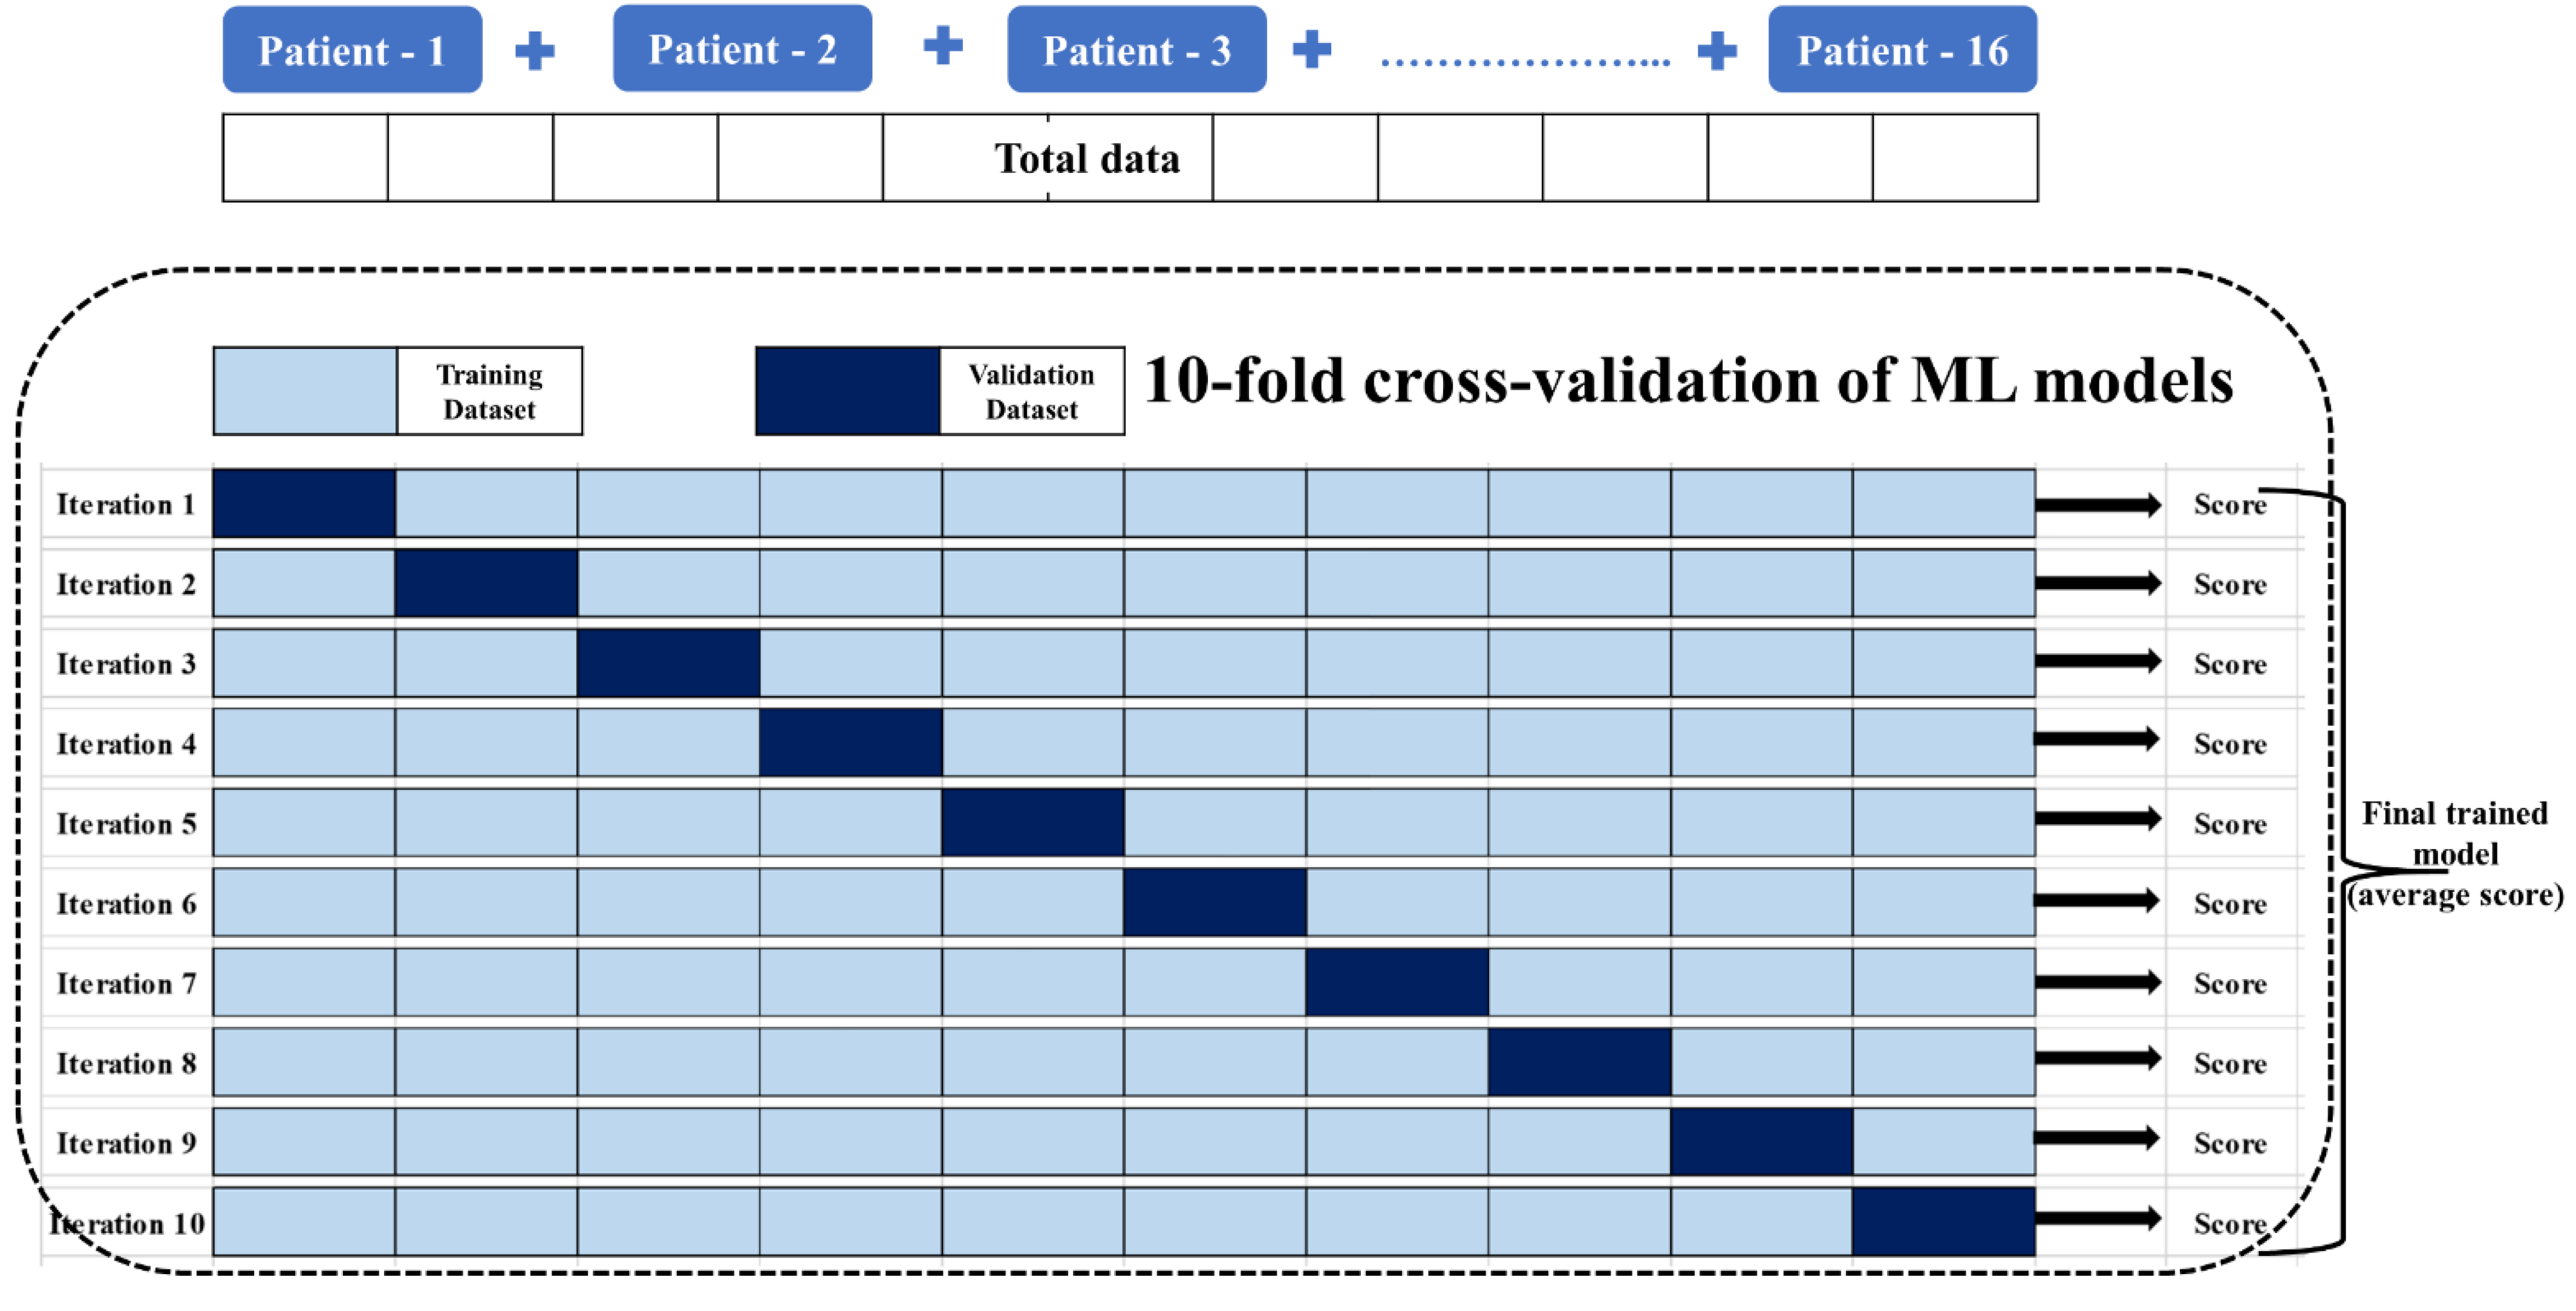Screen dimensions: 2576x1311
Task: Click the plus sign after Patient - 1
Action: [x=535, y=51]
